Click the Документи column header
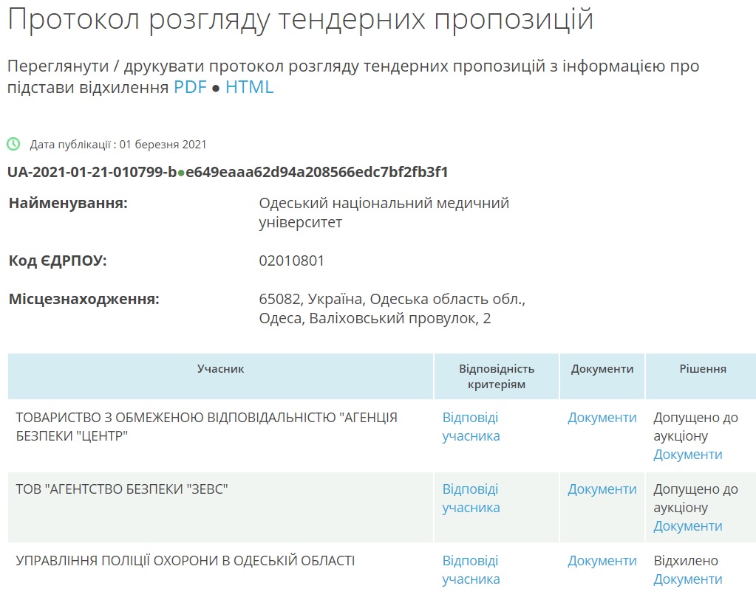The height and width of the screenshot is (600, 756). 602,369
